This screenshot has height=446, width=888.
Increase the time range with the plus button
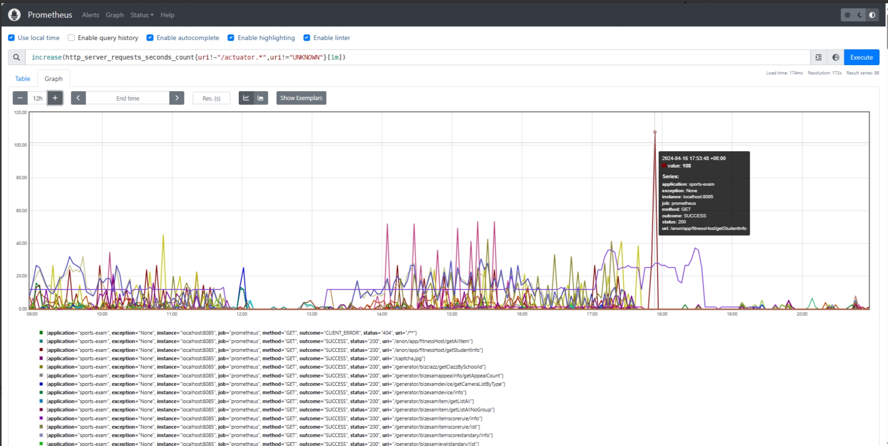55,98
